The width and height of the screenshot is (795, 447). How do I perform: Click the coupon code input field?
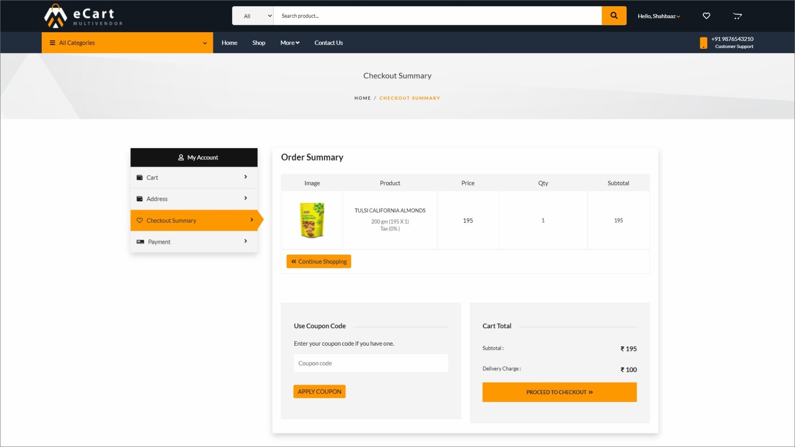coord(370,363)
